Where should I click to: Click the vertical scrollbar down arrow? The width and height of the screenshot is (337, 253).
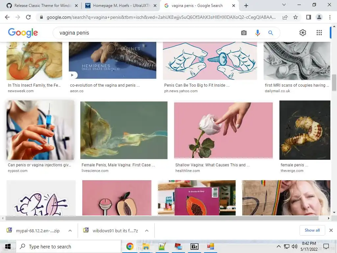pos(334,212)
